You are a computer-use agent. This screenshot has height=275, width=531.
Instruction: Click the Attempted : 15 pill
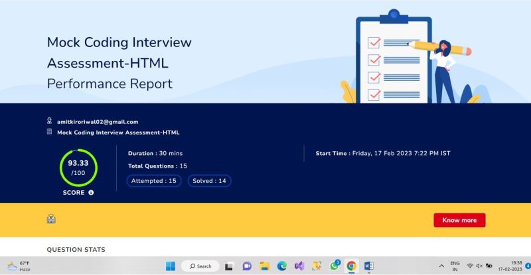coord(154,181)
